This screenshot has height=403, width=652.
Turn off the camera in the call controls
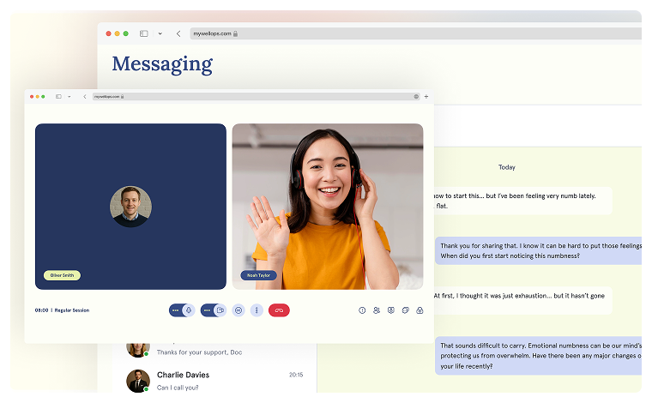click(x=220, y=310)
